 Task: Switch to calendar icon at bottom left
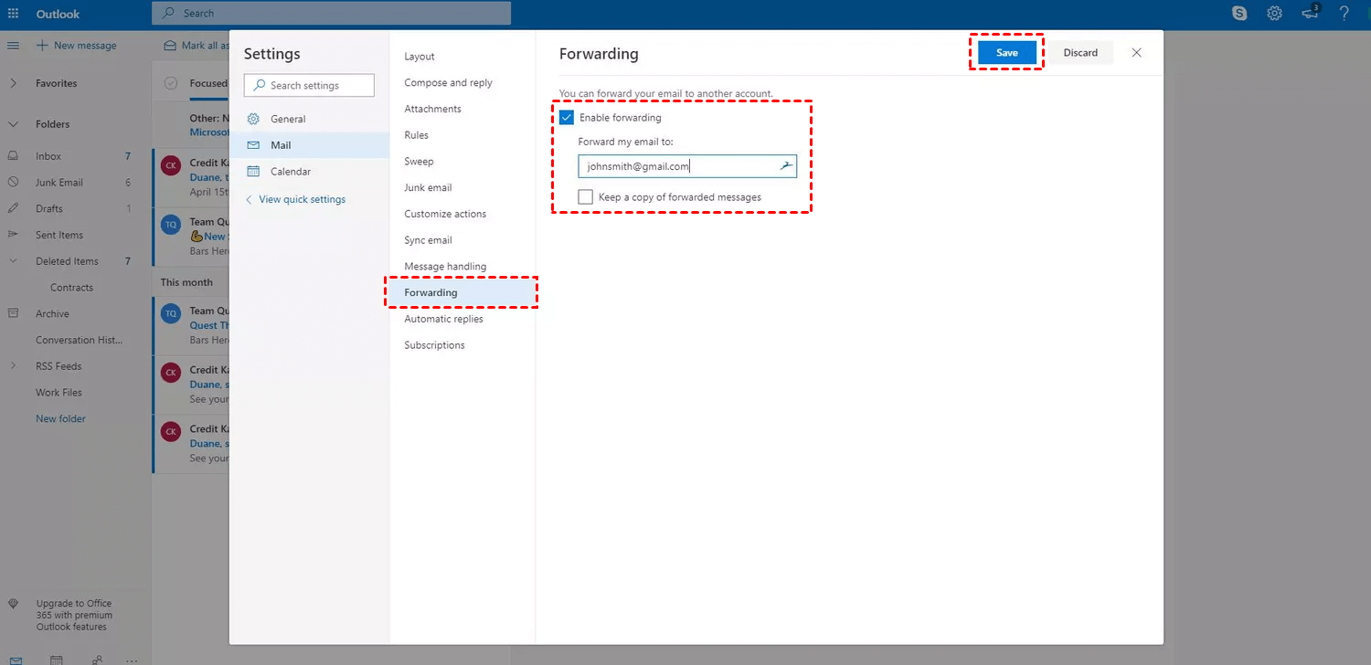click(57, 660)
